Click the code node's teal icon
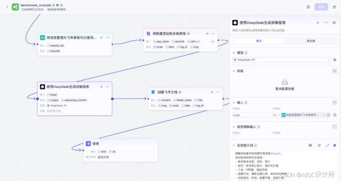341x181 pixels. click(42, 37)
